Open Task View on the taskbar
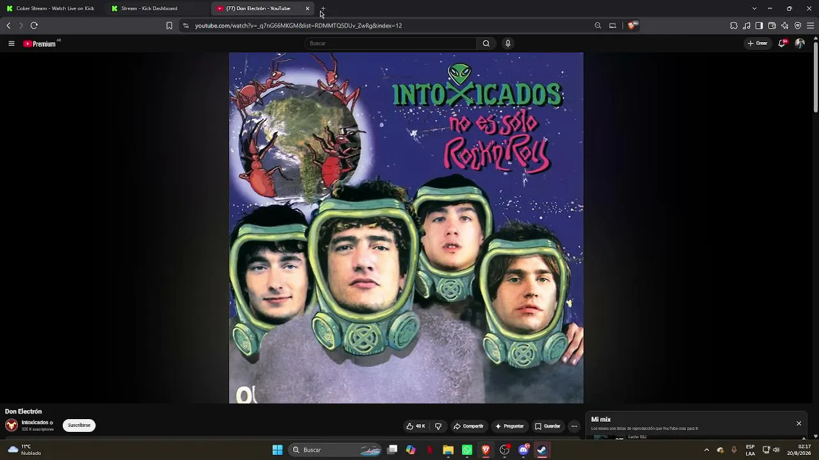This screenshot has width=819, height=460. (392, 450)
